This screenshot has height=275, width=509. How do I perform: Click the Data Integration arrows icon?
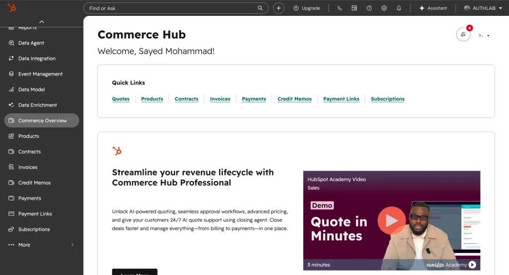click(x=11, y=58)
